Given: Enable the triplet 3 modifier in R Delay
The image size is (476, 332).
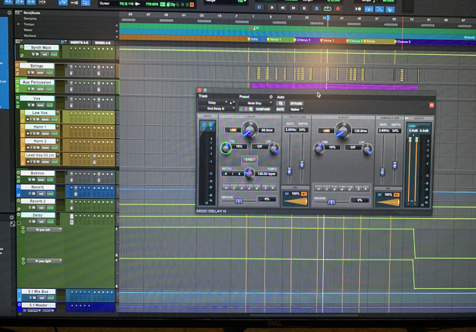Looking at the screenshot, I should [x=358, y=188].
